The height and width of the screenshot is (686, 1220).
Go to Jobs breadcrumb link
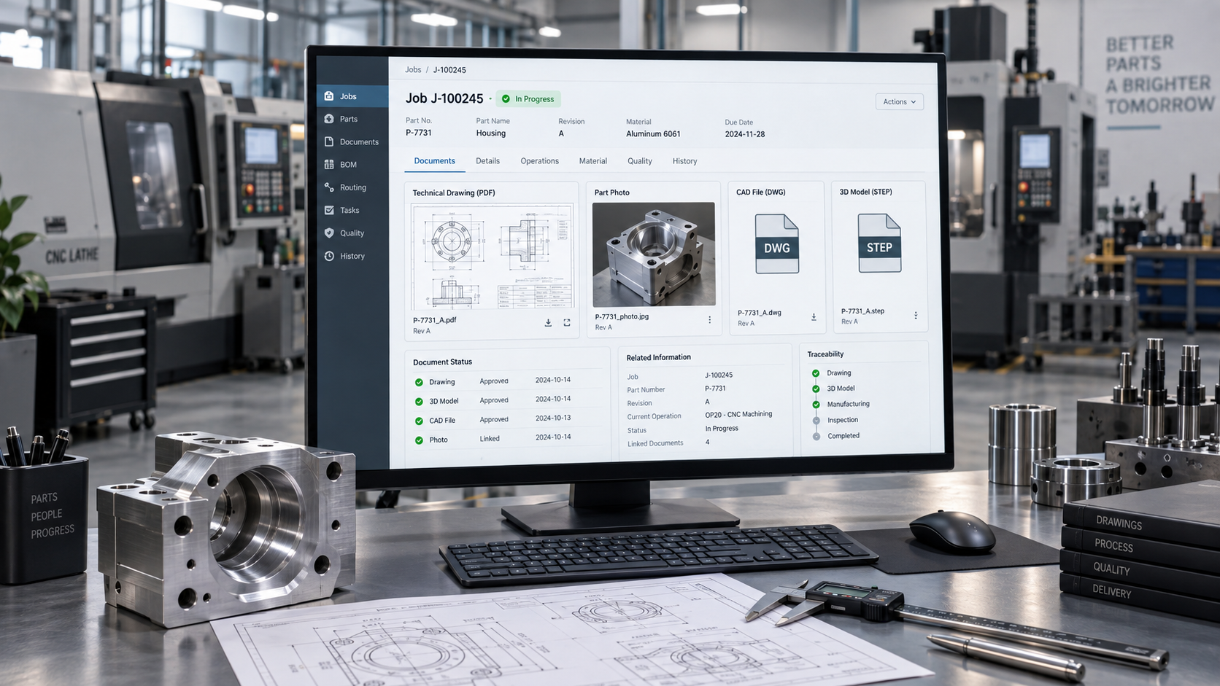pos(414,70)
